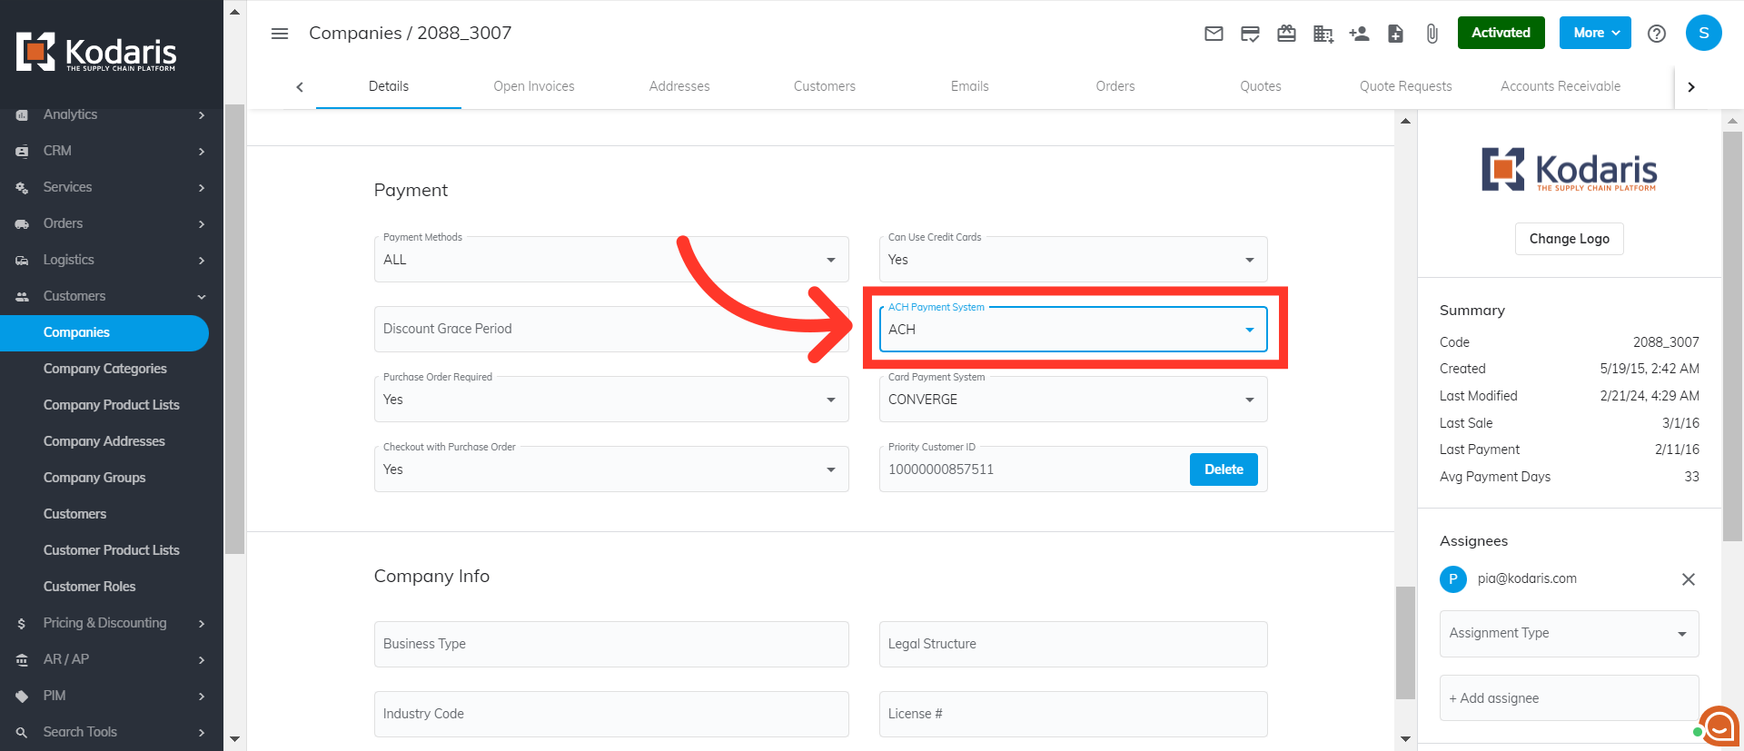Click the Legal Structure input field
1744x751 pixels.
tap(1073, 644)
